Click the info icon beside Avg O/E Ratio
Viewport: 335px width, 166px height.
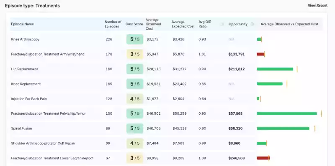[222, 24]
